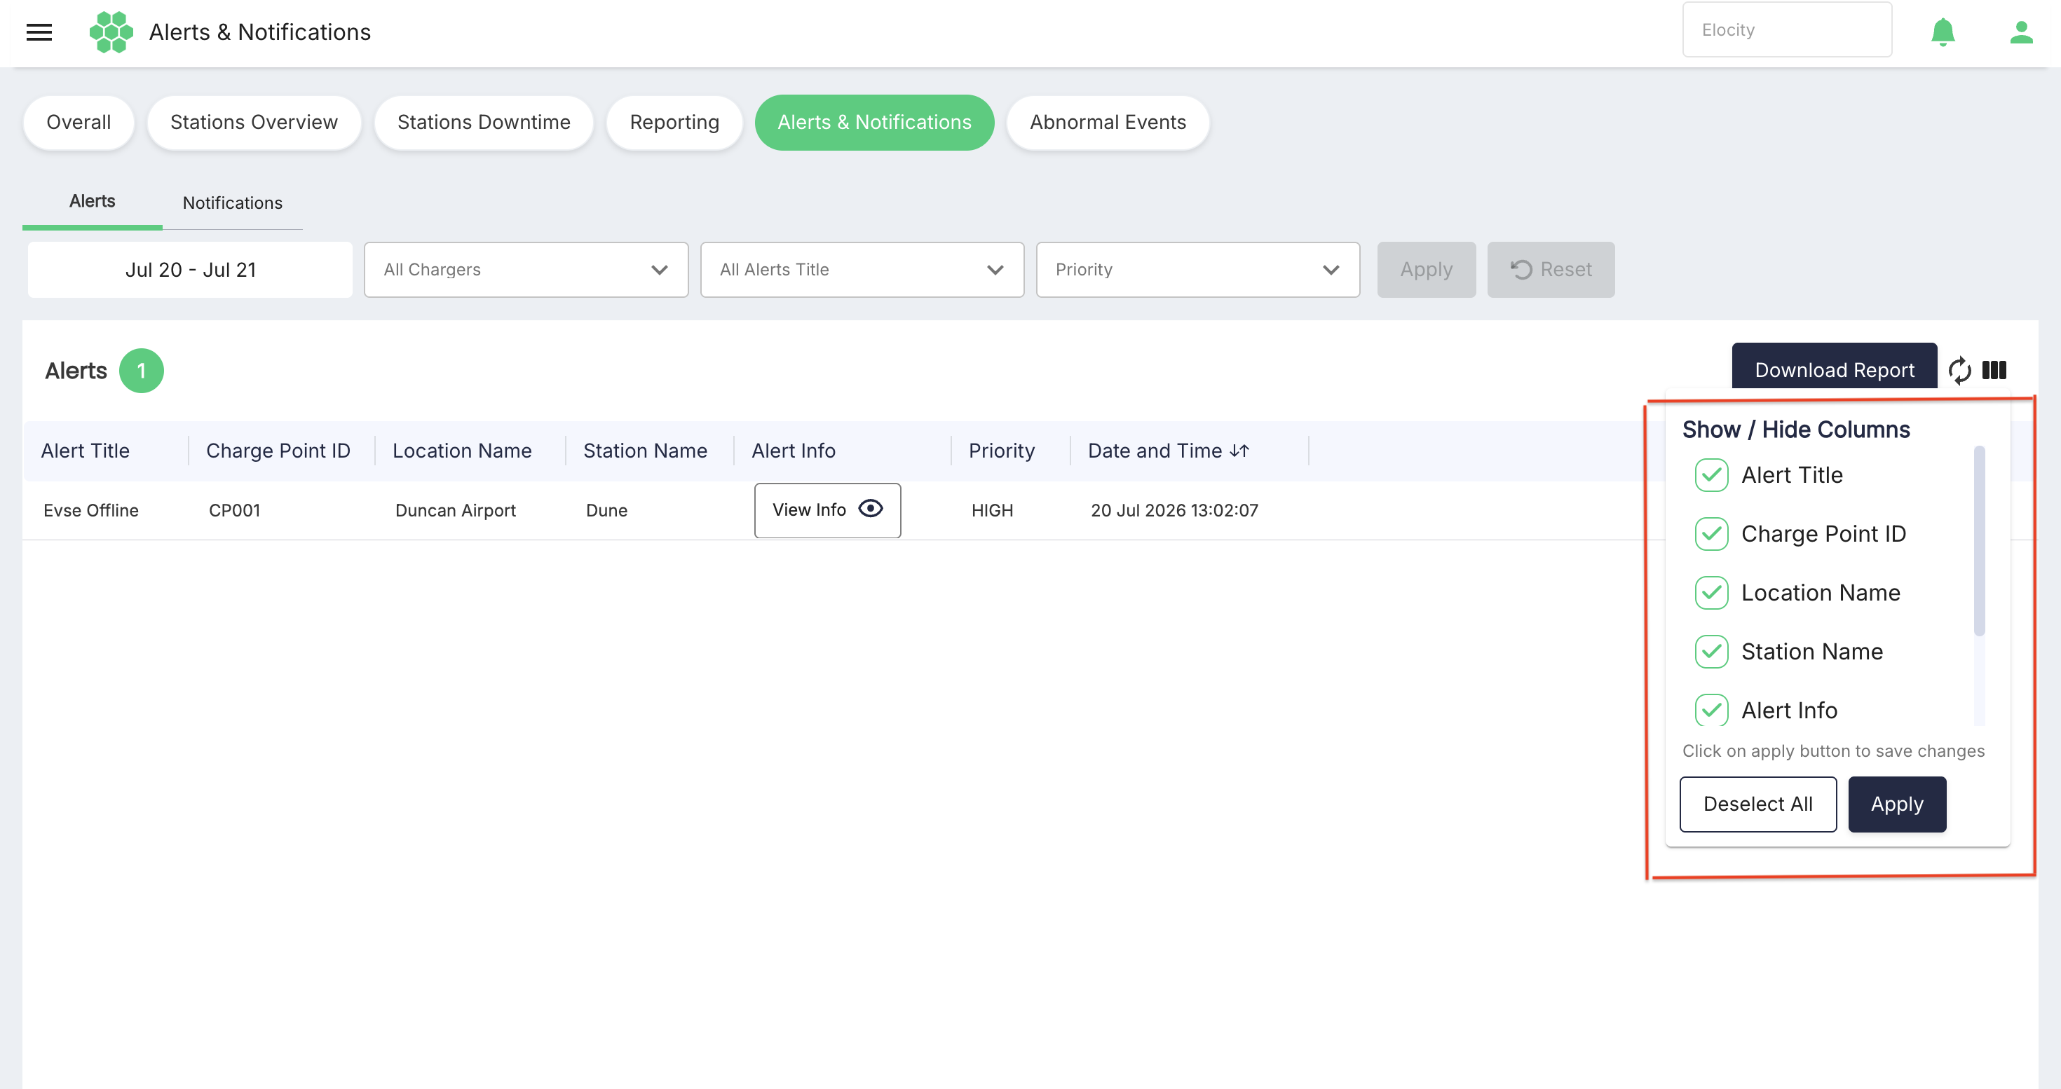Click the Deselect All button
The height and width of the screenshot is (1089, 2061).
1757,804
